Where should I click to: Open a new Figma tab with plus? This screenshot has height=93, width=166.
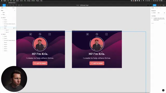click(x=18, y=3)
